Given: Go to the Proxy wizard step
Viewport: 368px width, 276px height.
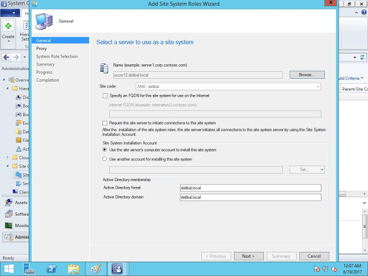Looking at the screenshot, I should (41, 49).
